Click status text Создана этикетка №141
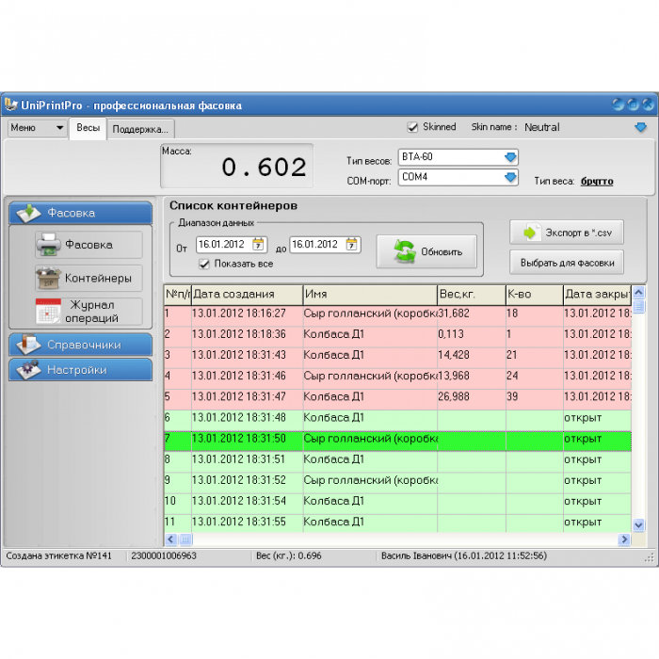 58,556
